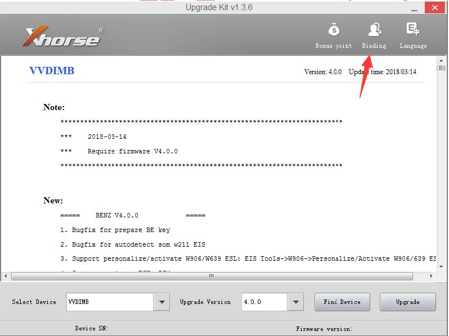
Task: Click the horizontal scrollbar right arrow
Action: 431,276
